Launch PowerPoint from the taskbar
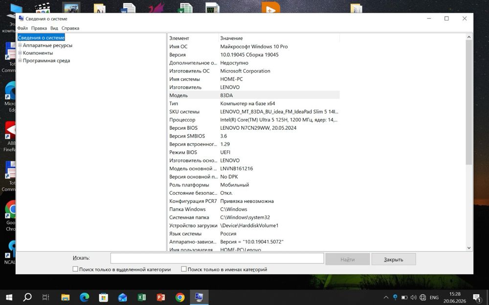 click(160, 298)
